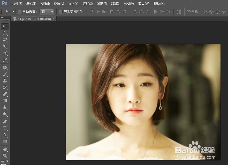Click the Ps application logo
228x165 pixels.
(x=4, y=3)
